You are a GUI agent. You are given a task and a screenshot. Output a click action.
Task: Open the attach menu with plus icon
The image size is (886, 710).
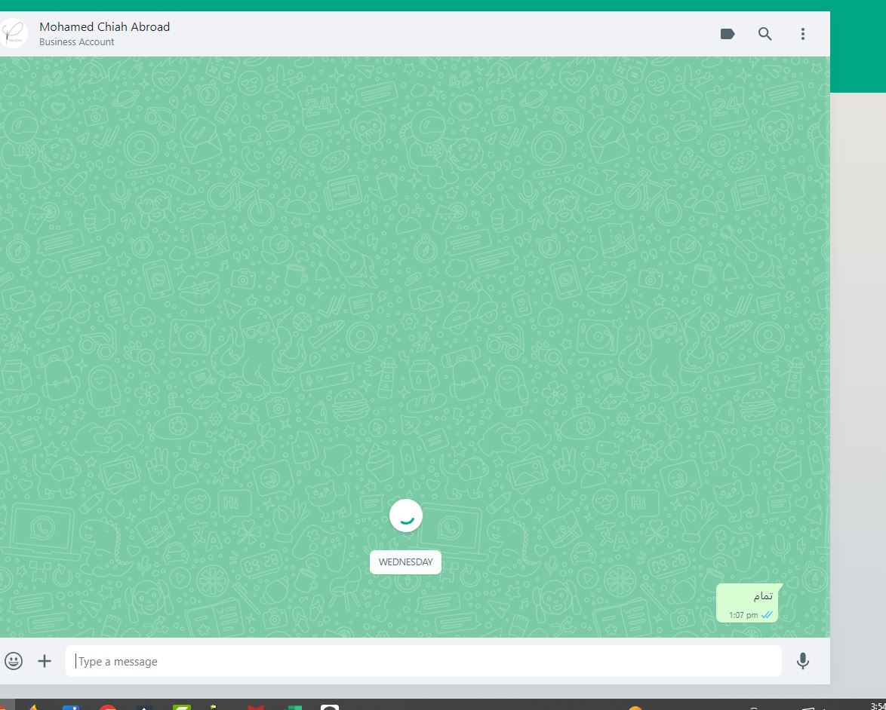coord(45,661)
